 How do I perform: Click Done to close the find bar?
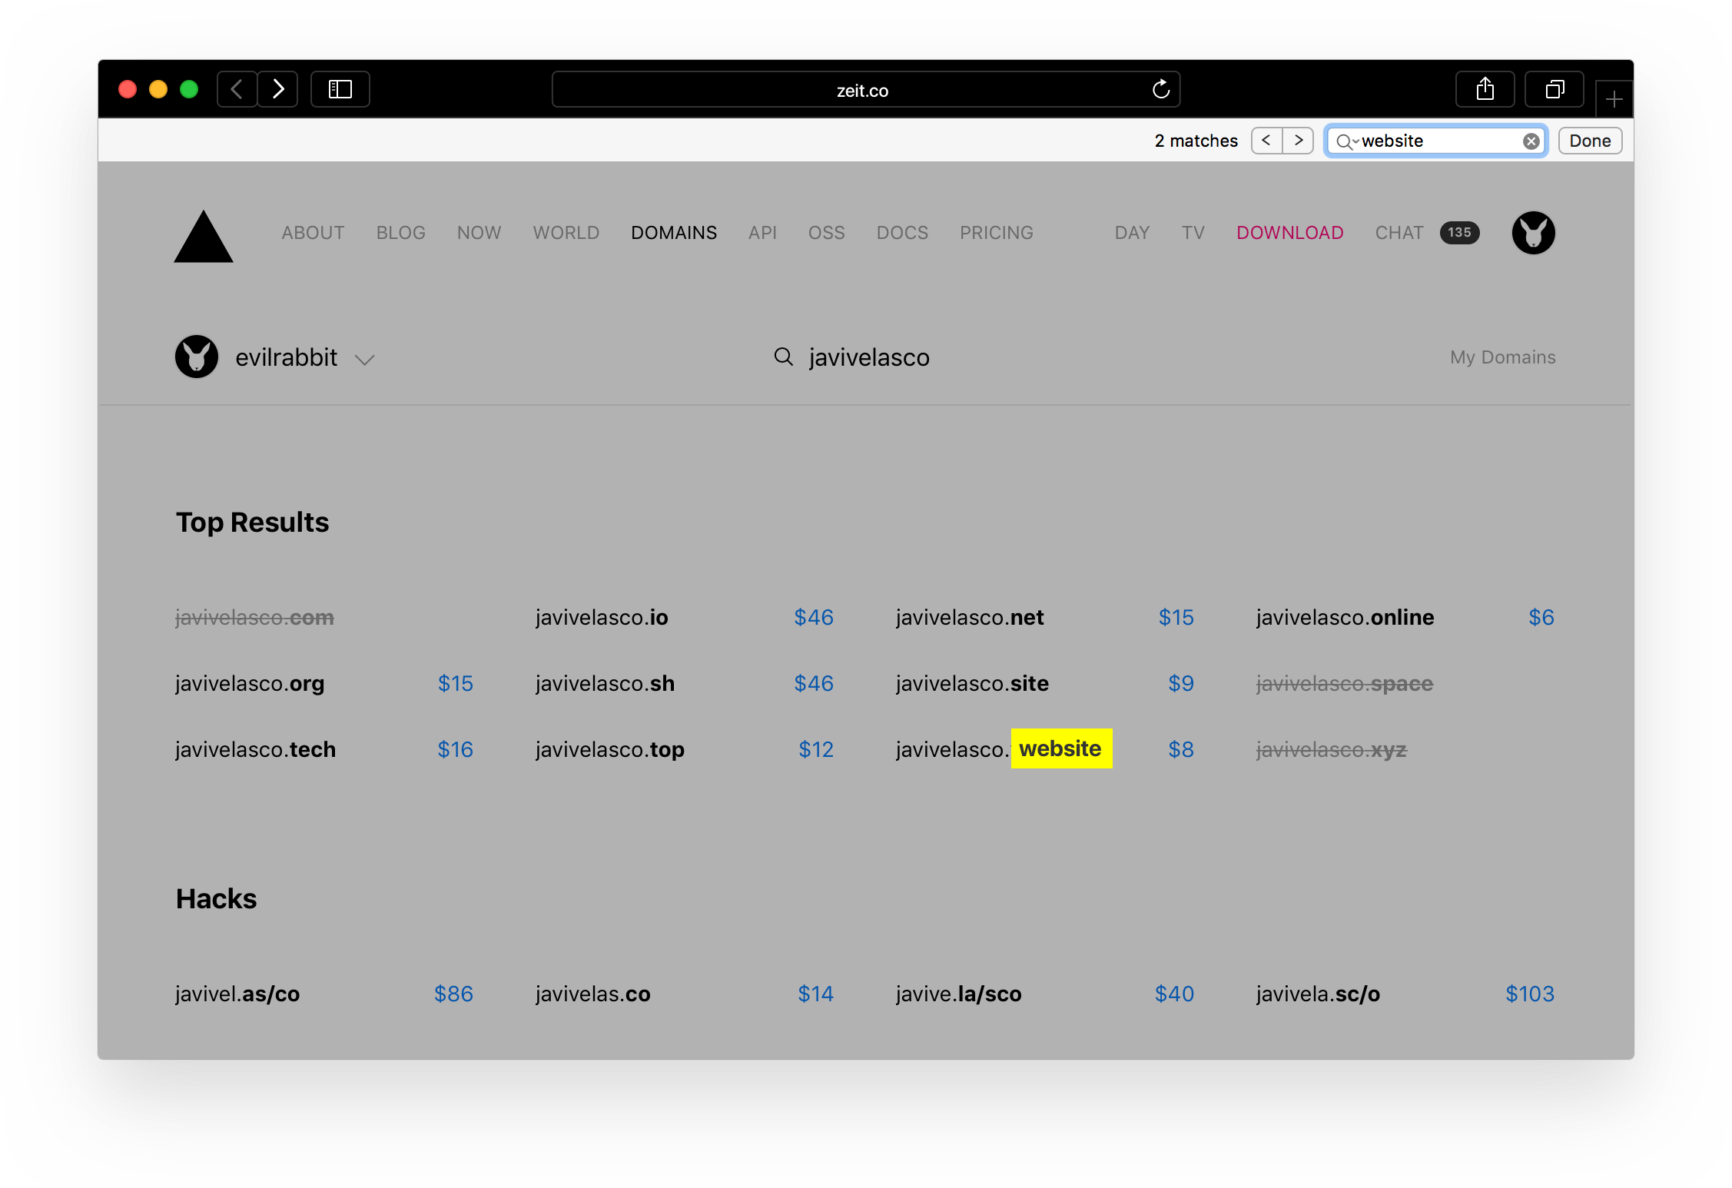[x=1589, y=140]
